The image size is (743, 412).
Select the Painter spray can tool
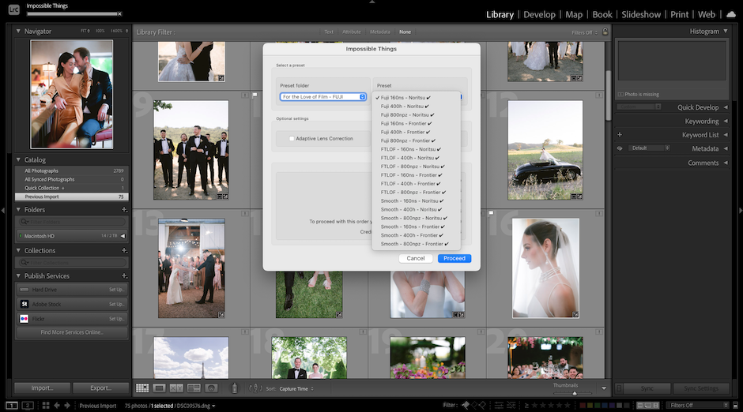(234, 388)
